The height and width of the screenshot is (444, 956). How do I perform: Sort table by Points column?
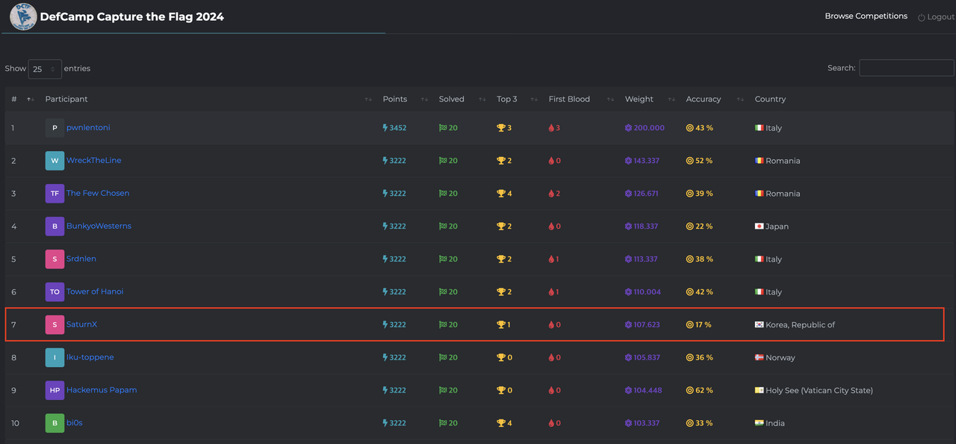click(405, 99)
